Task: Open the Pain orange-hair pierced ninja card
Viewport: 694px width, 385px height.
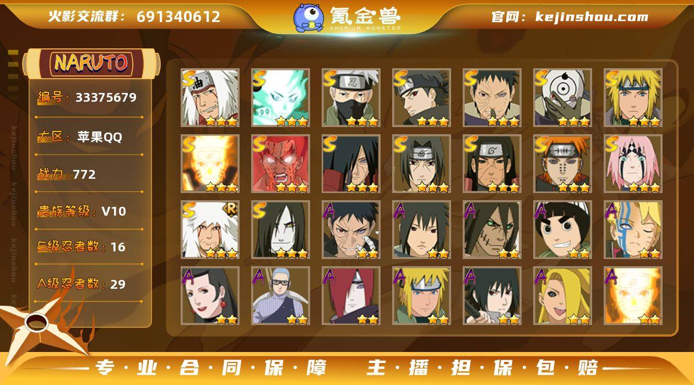Action: pyautogui.click(x=563, y=164)
